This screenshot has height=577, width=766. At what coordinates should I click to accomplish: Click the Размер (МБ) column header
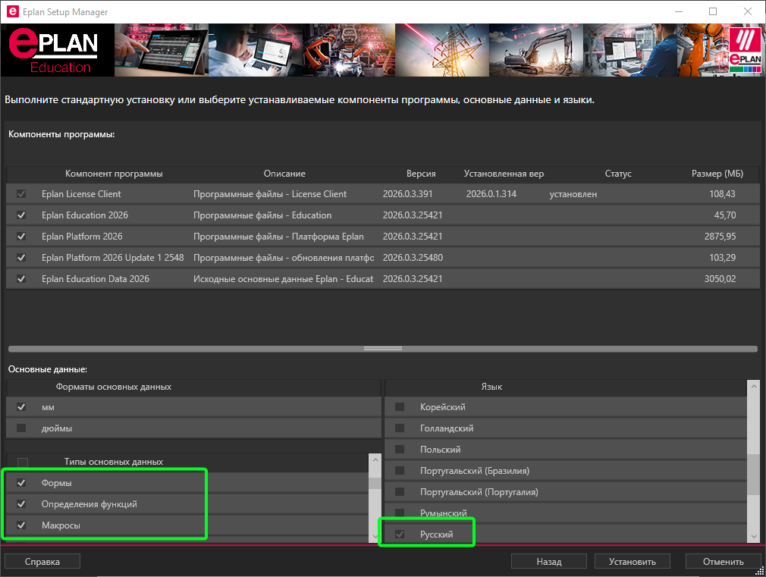pos(717,174)
